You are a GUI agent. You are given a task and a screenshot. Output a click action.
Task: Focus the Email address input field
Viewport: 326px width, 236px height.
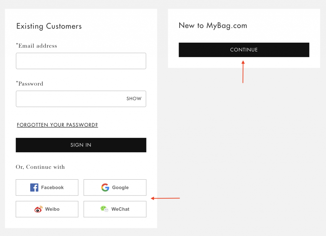click(81, 61)
